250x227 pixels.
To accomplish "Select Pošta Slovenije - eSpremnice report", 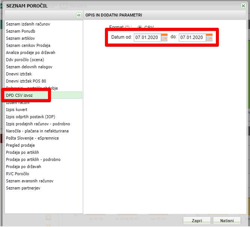I will click(x=43, y=138).
